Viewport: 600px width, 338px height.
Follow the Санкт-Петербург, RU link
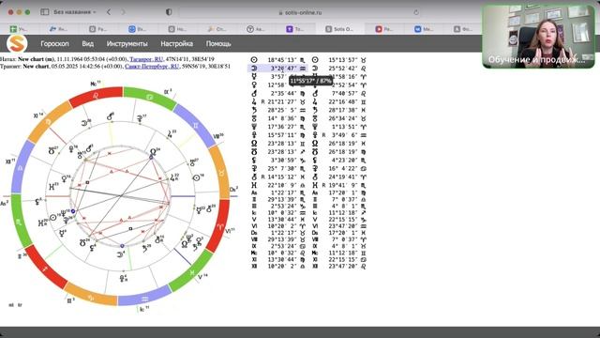pos(152,67)
